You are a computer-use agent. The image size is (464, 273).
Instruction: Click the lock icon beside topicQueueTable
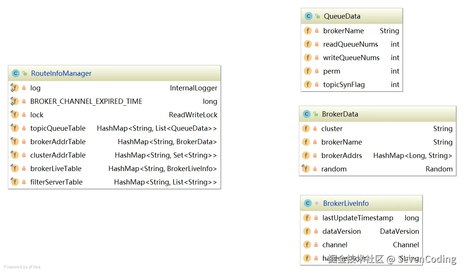click(x=24, y=128)
